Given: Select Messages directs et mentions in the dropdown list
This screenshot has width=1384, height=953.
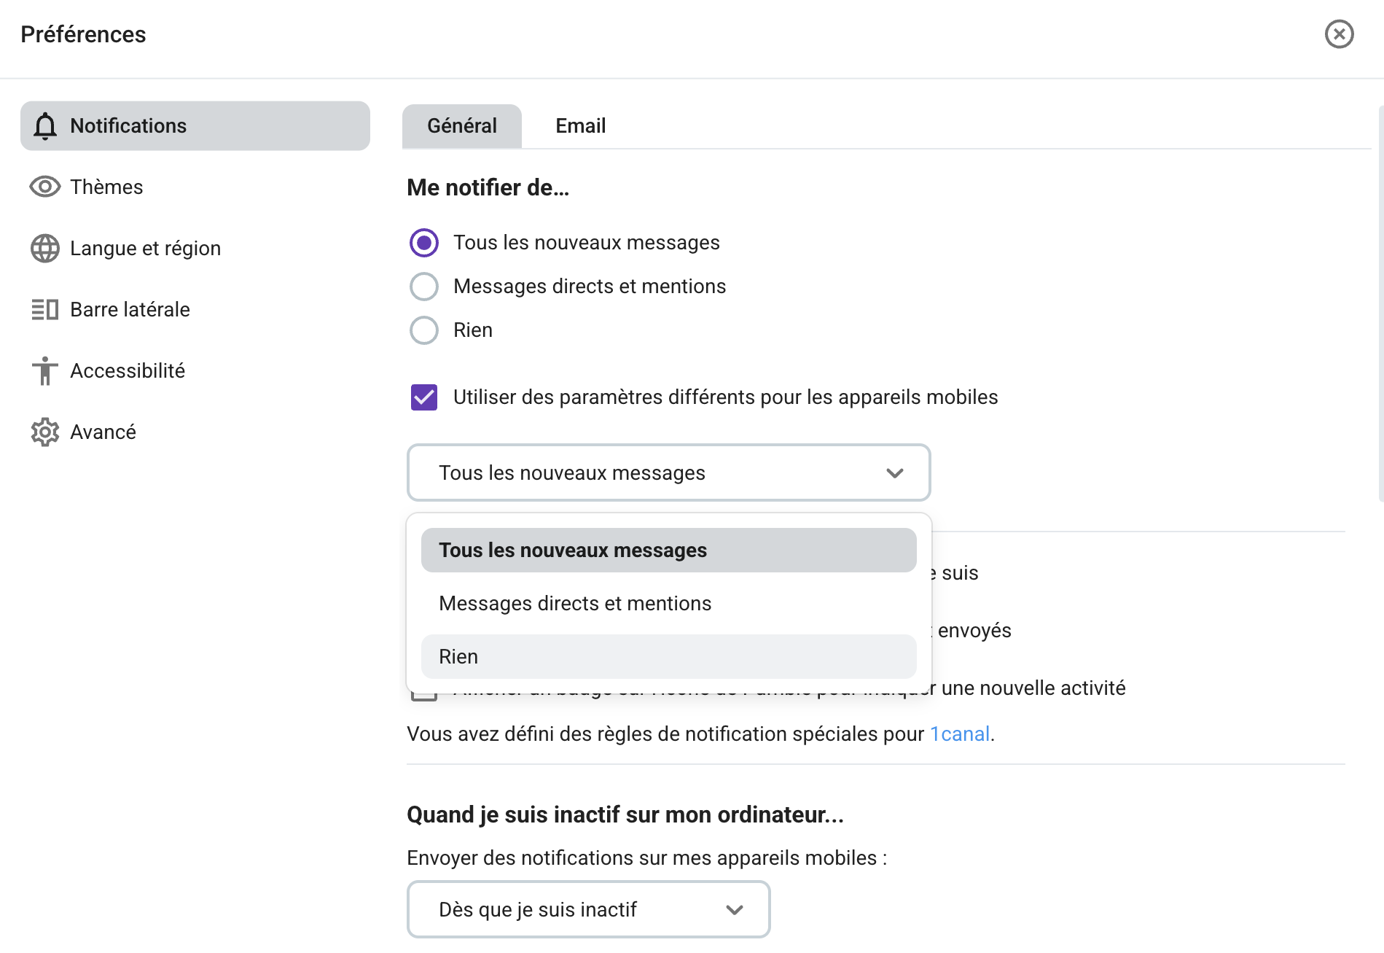Looking at the screenshot, I should pos(574,603).
